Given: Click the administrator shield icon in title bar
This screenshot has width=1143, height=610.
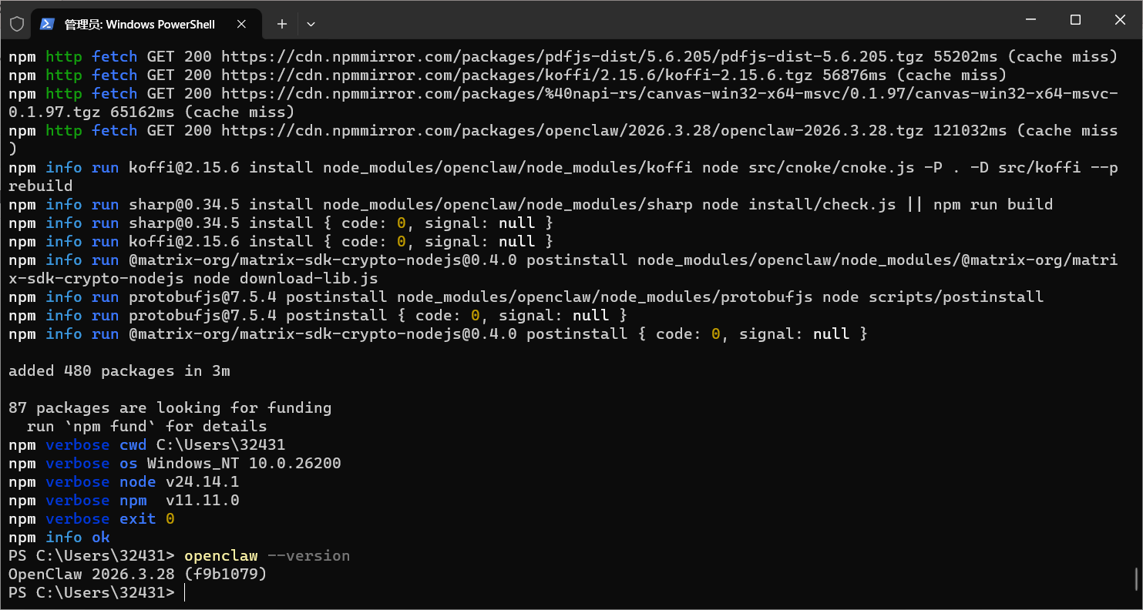Looking at the screenshot, I should tap(16, 24).
